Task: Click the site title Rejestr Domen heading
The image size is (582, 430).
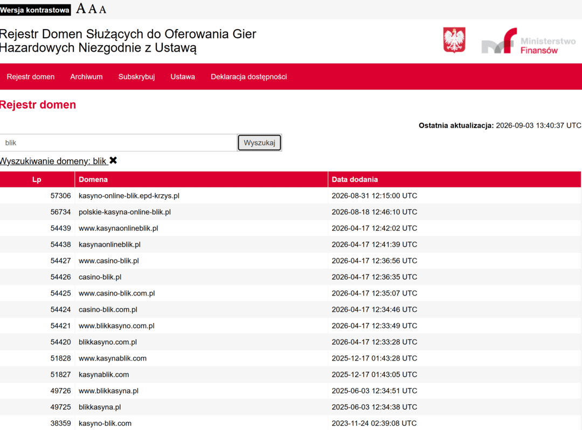Action: [128, 41]
